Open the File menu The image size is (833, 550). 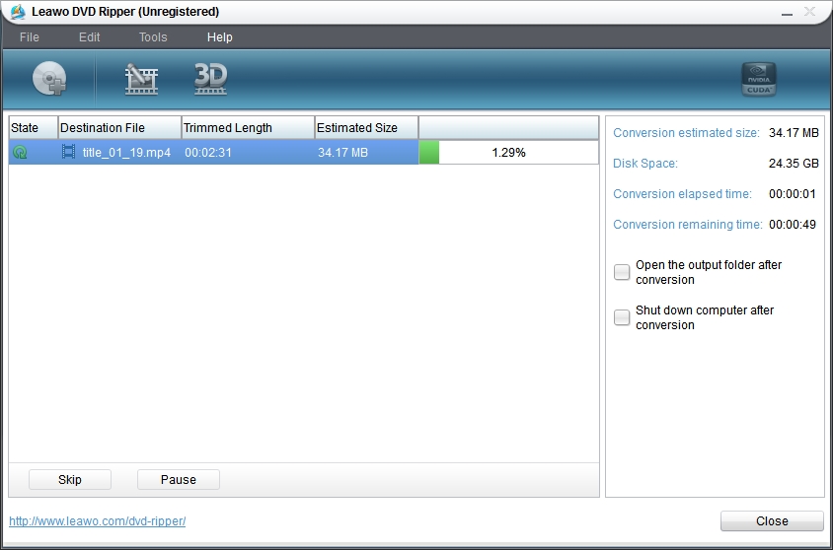[30, 37]
